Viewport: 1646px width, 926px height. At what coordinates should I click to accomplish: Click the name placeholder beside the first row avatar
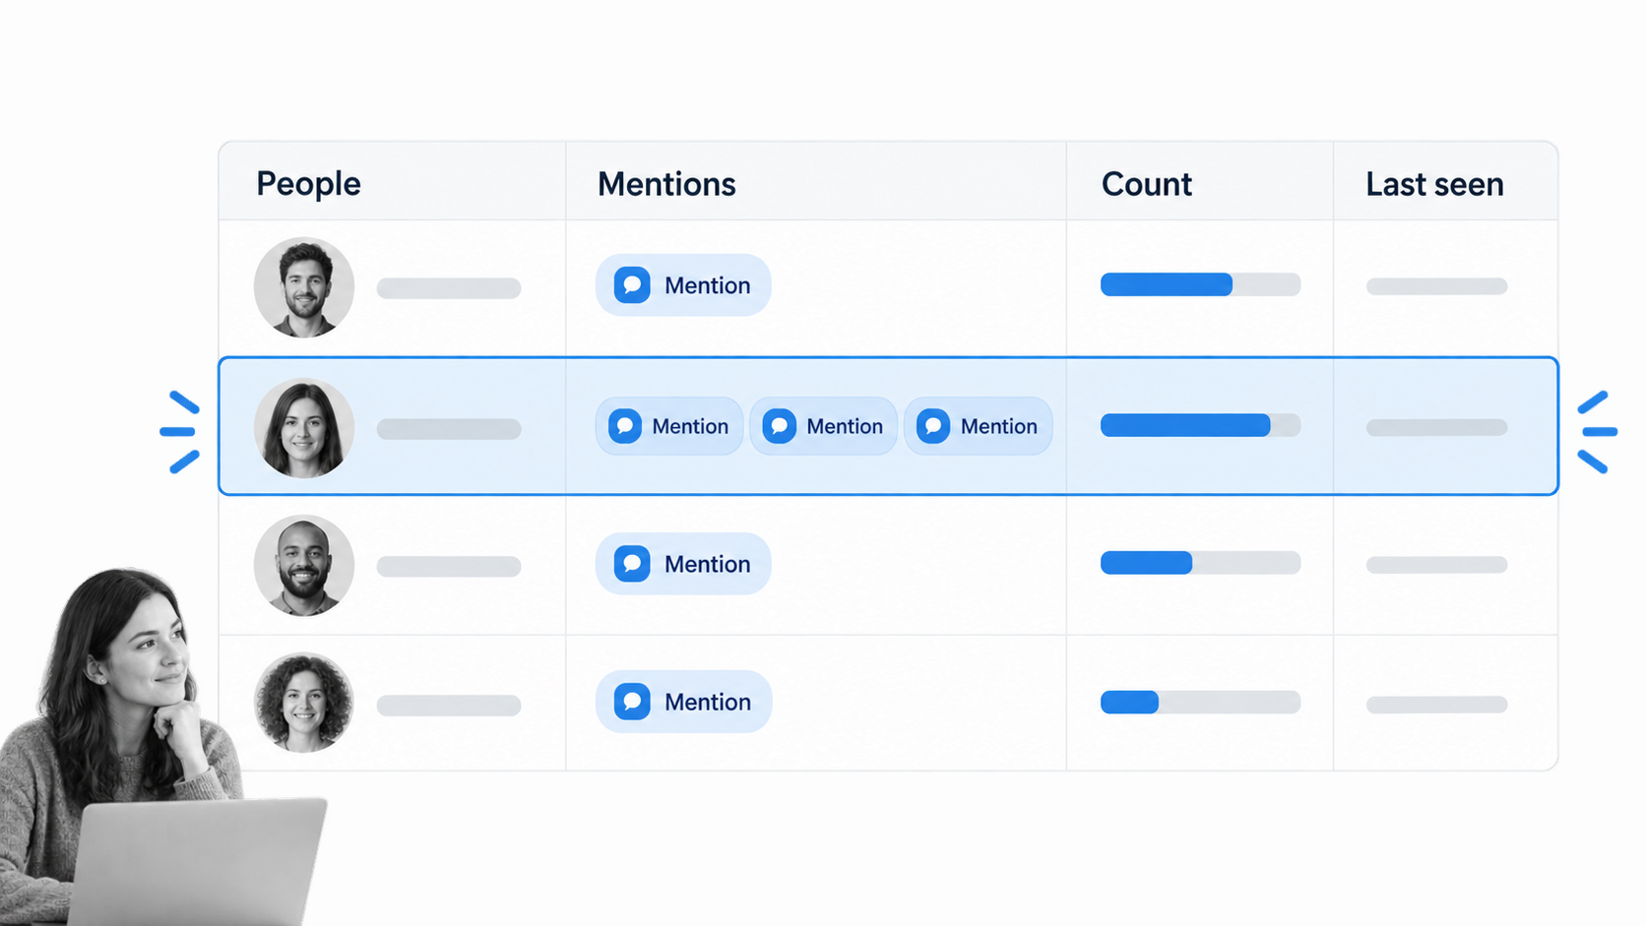tap(449, 288)
